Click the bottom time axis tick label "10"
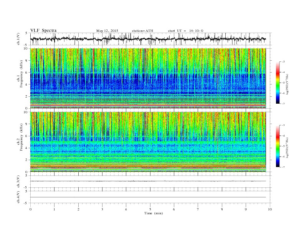This screenshot has width=304, height=235. 270,209
